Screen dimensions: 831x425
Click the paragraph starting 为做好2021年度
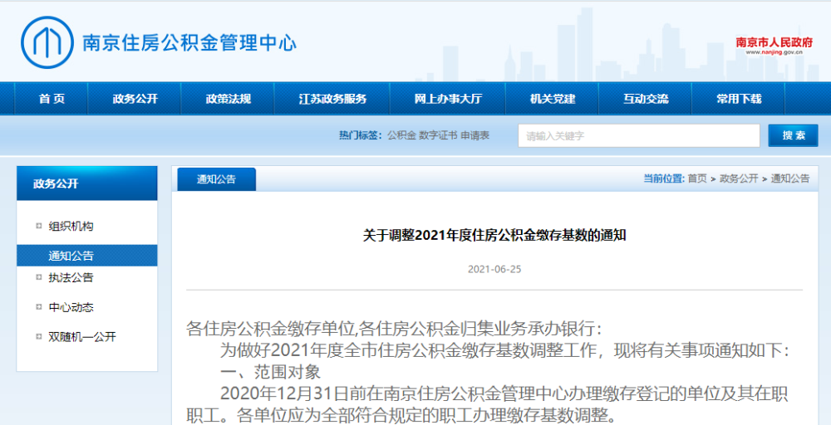tap(504, 349)
